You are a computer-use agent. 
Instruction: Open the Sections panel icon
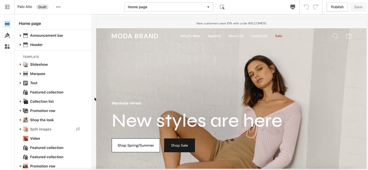click(7, 24)
